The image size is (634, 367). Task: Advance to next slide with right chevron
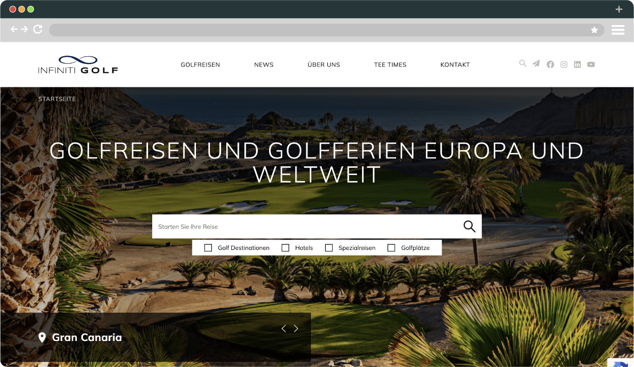pos(296,328)
